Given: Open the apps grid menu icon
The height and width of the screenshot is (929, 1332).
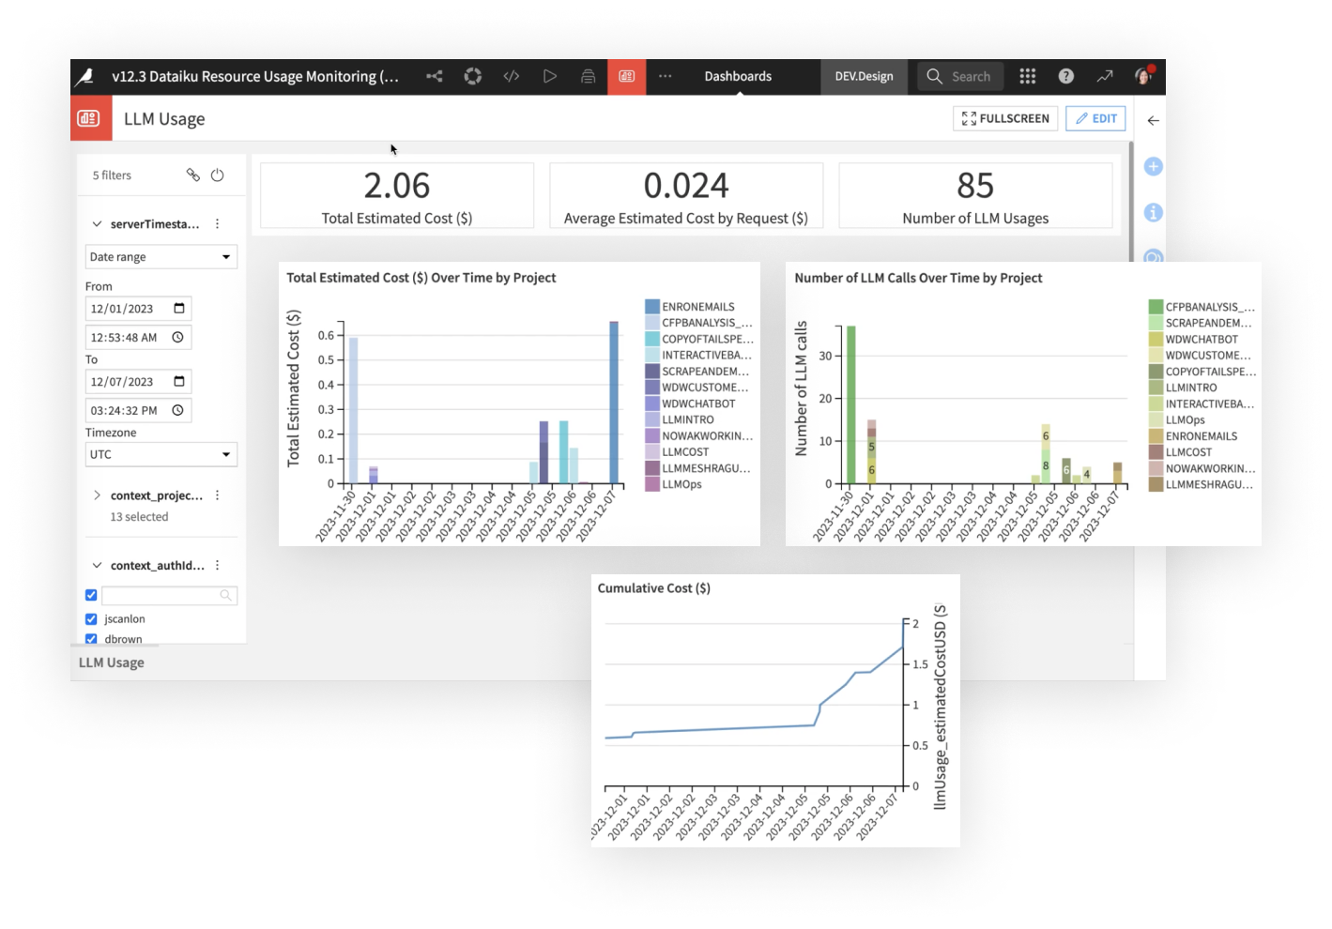Looking at the screenshot, I should (1028, 76).
